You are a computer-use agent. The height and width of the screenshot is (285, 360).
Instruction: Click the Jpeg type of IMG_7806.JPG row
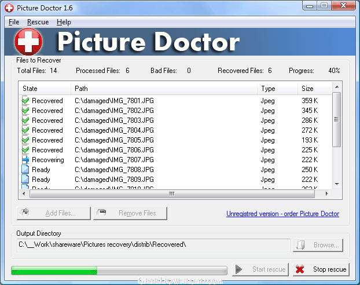coord(267,150)
